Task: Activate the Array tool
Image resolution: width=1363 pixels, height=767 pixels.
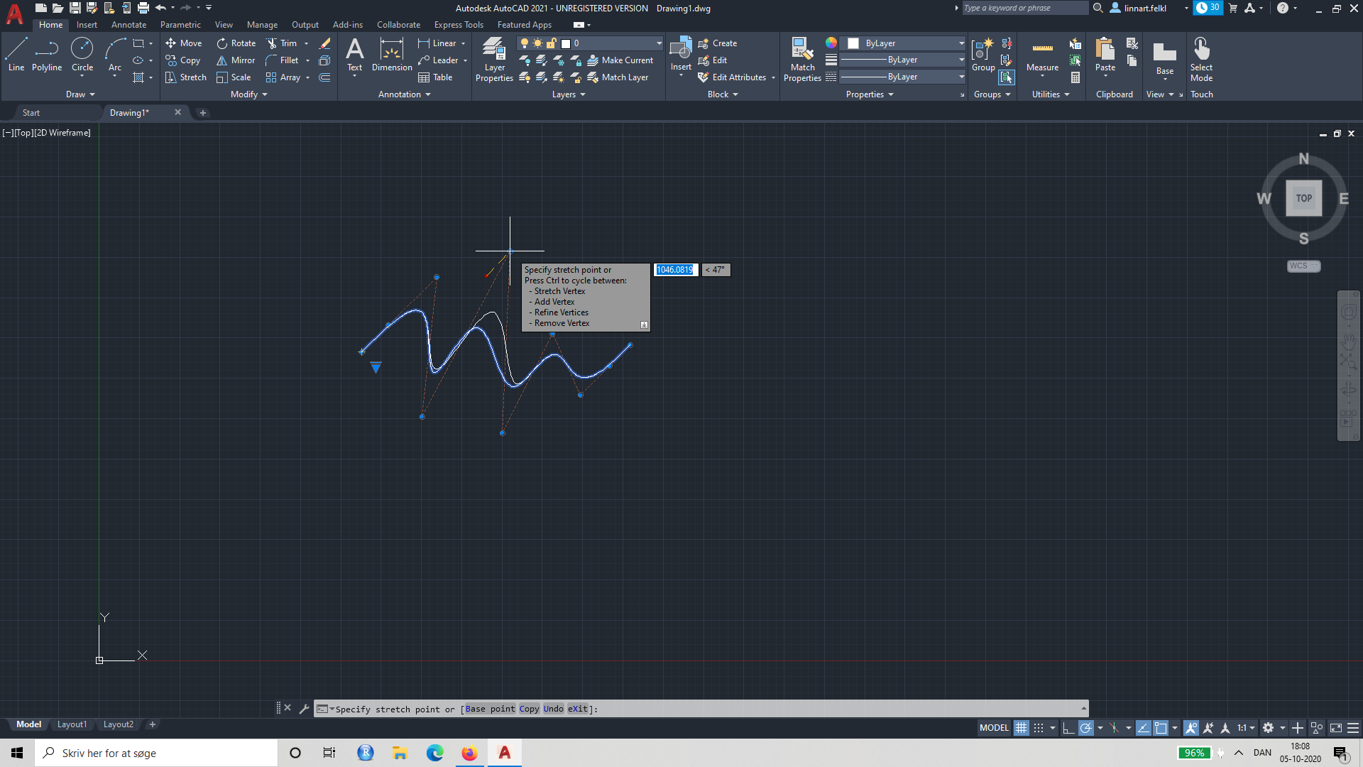Action: click(283, 77)
